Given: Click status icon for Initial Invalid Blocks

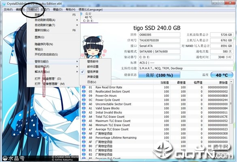Looking at the screenshot, I should point(84,113).
